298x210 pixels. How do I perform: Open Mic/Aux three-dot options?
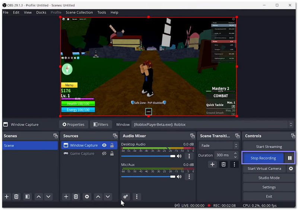tap(189, 177)
